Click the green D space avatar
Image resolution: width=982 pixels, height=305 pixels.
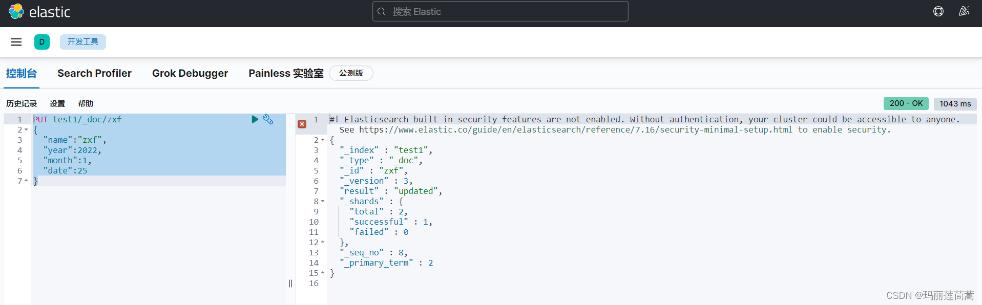tap(42, 42)
